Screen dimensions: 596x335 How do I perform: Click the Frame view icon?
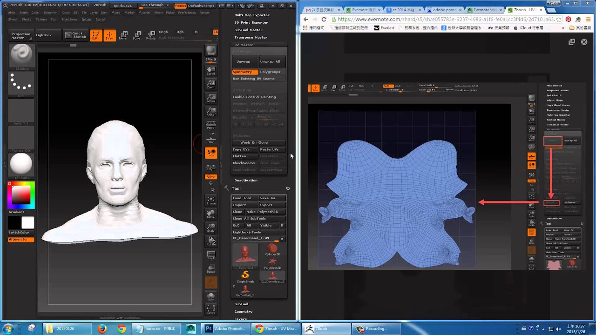tap(211, 200)
